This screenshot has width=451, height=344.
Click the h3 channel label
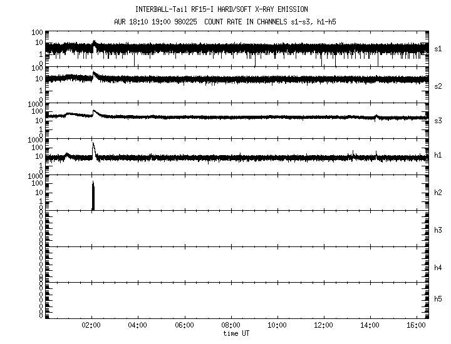click(438, 230)
